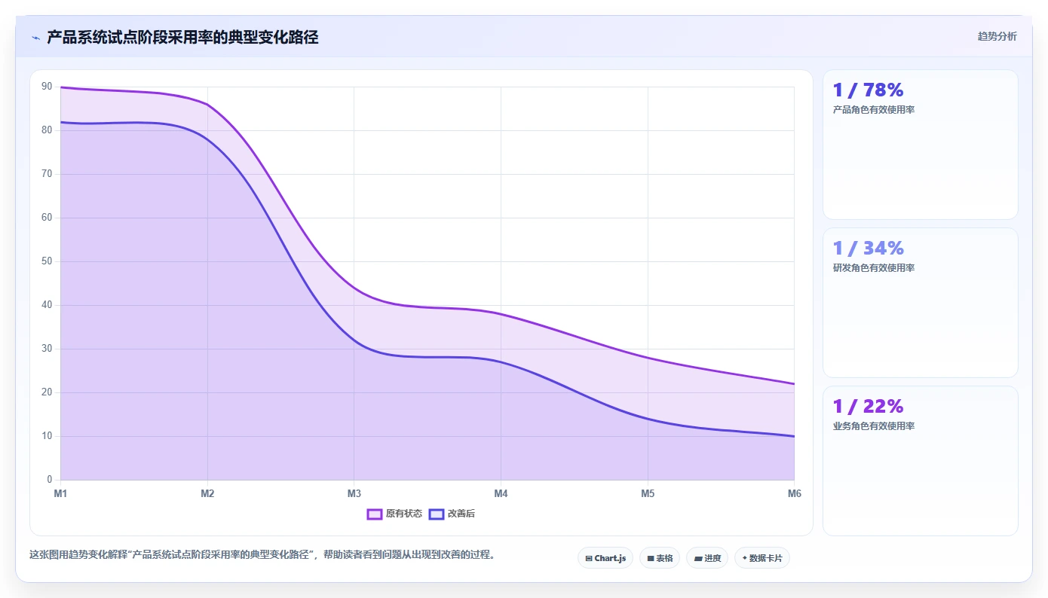Open the 产品角色有效使用率 card

[x=920, y=145]
